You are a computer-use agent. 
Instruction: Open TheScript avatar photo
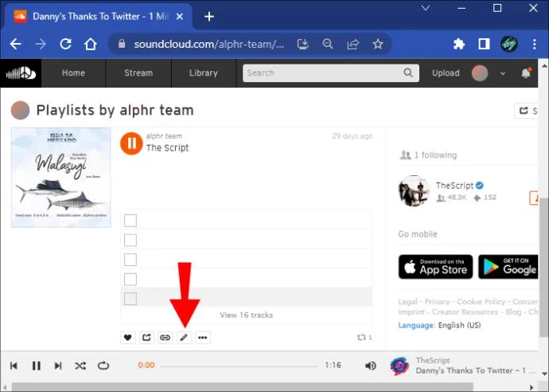(414, 190)
